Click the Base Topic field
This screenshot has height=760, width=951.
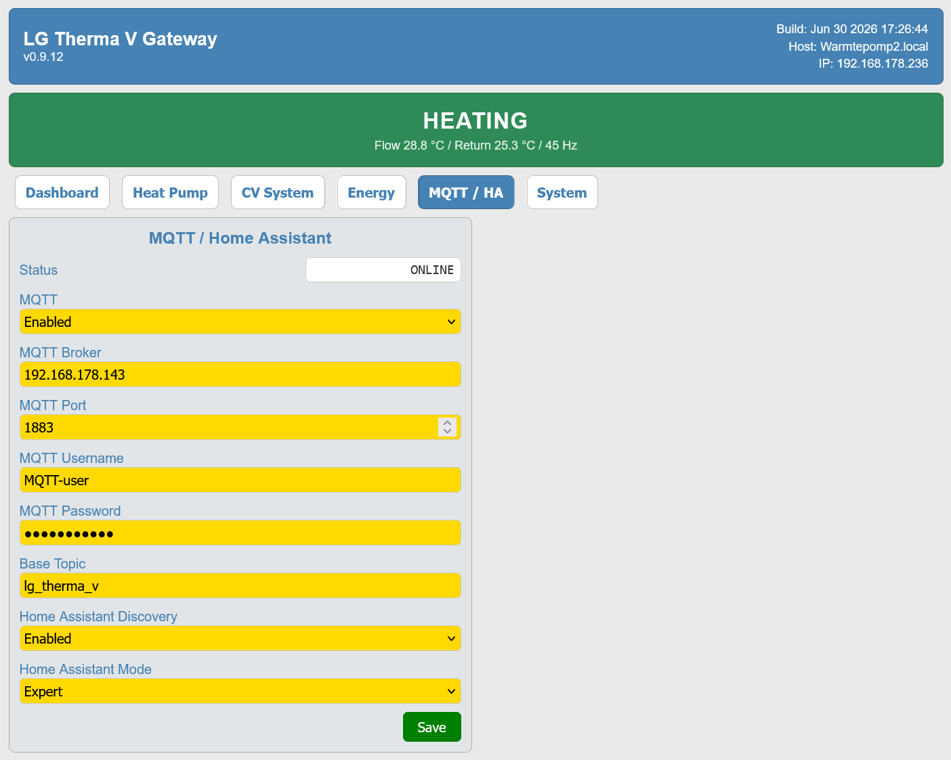tap(240, 585)
